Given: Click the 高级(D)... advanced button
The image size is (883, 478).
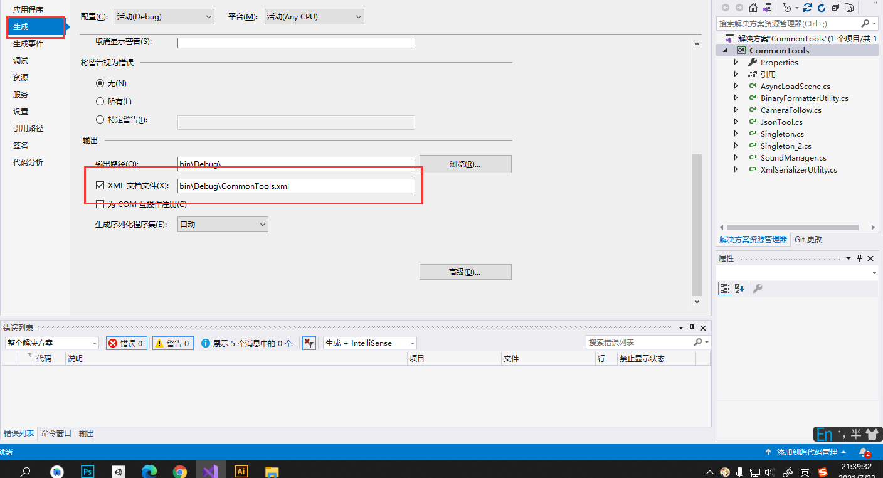Looking at the screenshot, I should click(465, 272).
